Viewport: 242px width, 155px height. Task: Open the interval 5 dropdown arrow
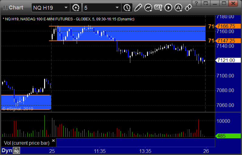(117, 8)
